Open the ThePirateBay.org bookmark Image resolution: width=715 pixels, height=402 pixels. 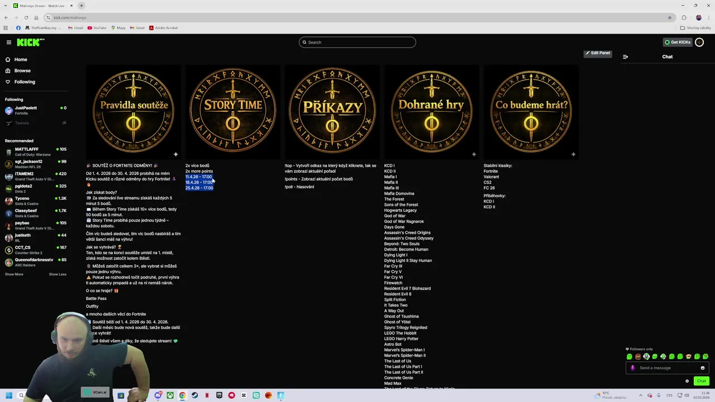pyautogui.click(x=43, y=28)
